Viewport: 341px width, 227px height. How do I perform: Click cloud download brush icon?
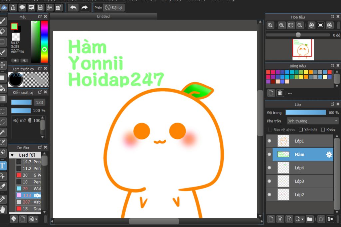pos(14,219)
